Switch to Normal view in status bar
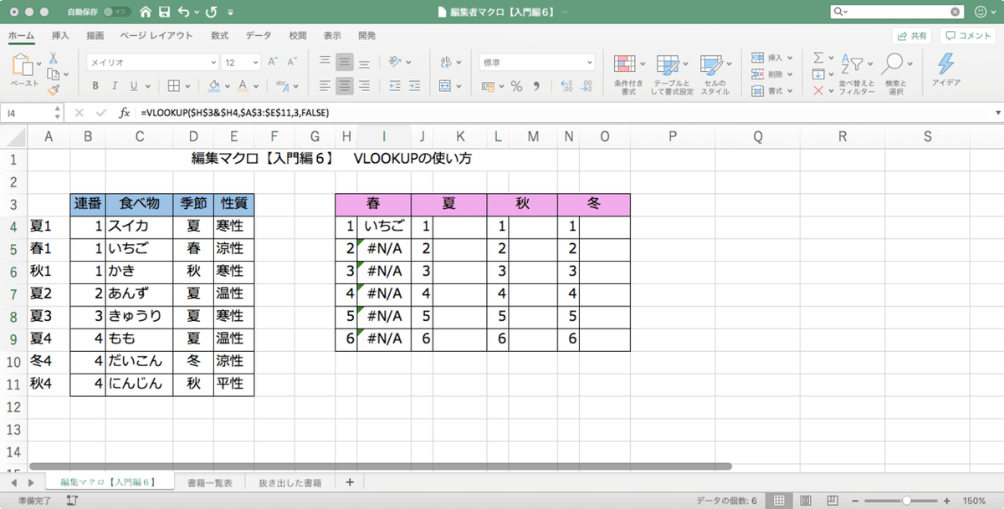 coord(779,500)
